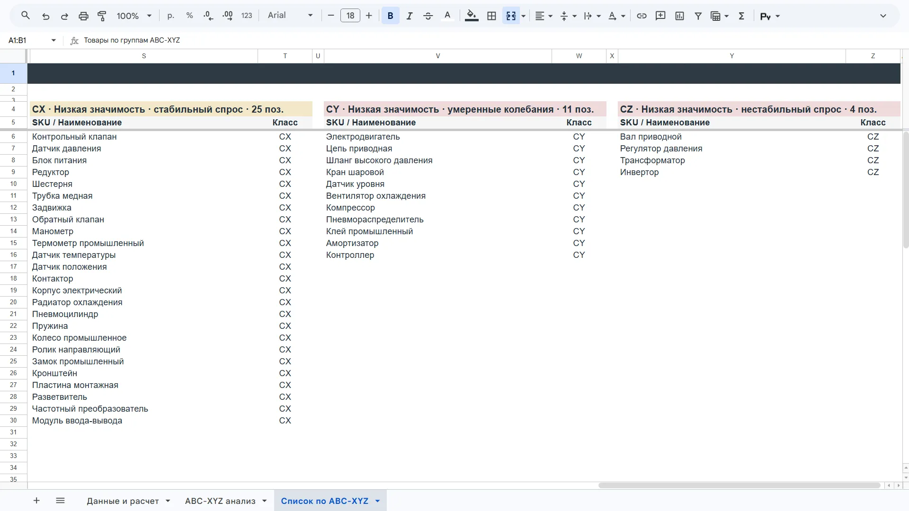This screenshot has width=909, height=511.
Task: Click the Name box showing A1:B1
Action: click(27, 40)
